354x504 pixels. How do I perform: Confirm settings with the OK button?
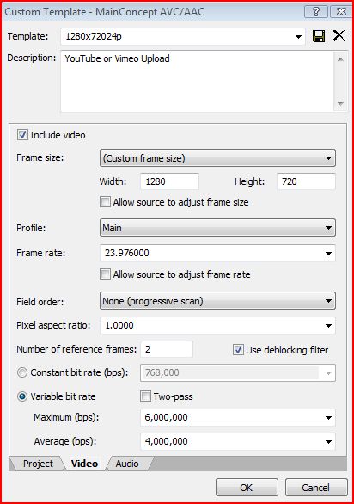point(247,488)
